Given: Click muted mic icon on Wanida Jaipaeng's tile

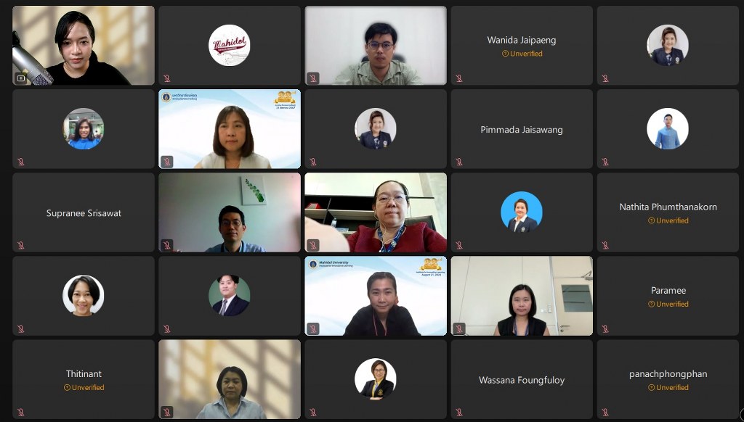Looking at the screenshot, I should 459,78.
